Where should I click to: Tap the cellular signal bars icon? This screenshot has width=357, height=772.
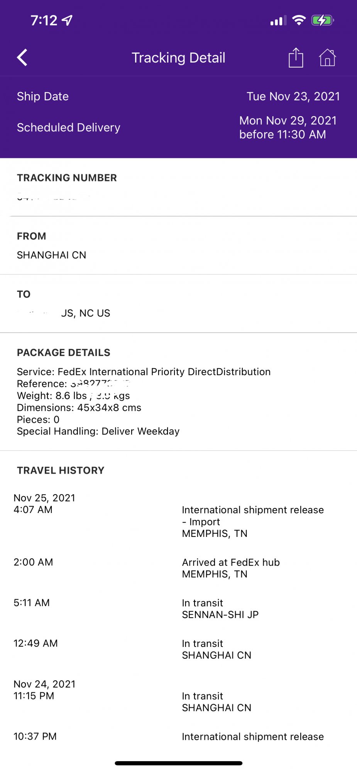278,20
